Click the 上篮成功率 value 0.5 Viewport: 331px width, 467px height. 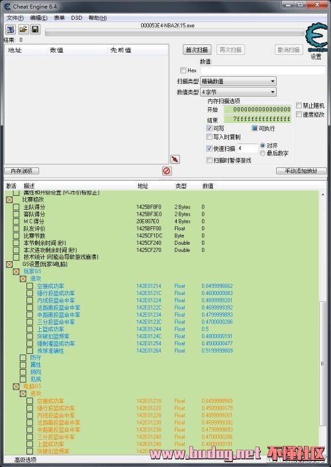point(205,329)
